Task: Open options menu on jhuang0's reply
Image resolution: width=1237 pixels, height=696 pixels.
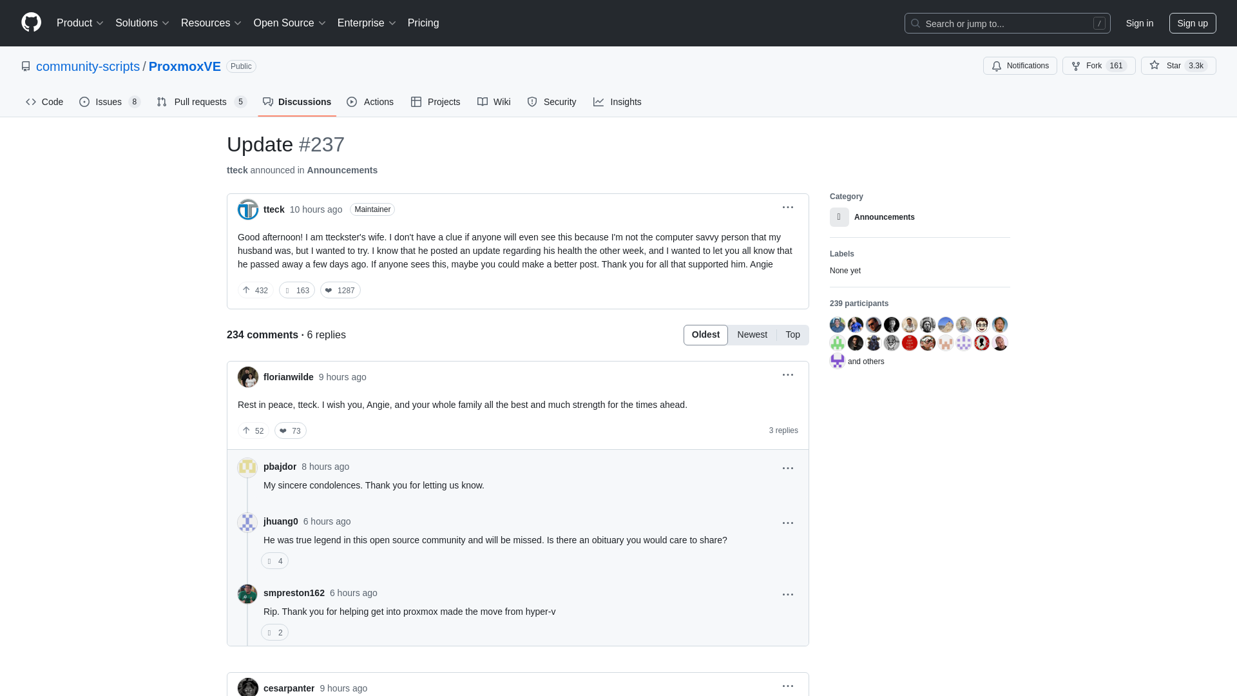Action: click(x=787, y=523)
